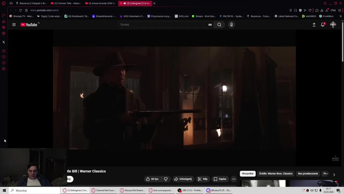Click the YouTube search magnifier button

219,25
